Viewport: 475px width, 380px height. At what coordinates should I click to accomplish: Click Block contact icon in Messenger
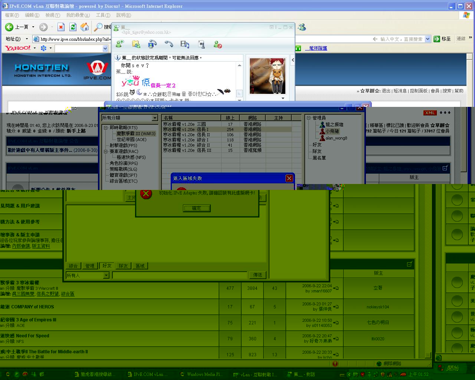(218, 45)
